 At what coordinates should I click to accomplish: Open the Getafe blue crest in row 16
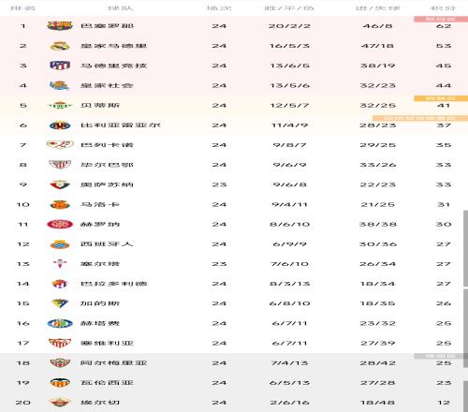pyautogui.click(x=60, y=323)
